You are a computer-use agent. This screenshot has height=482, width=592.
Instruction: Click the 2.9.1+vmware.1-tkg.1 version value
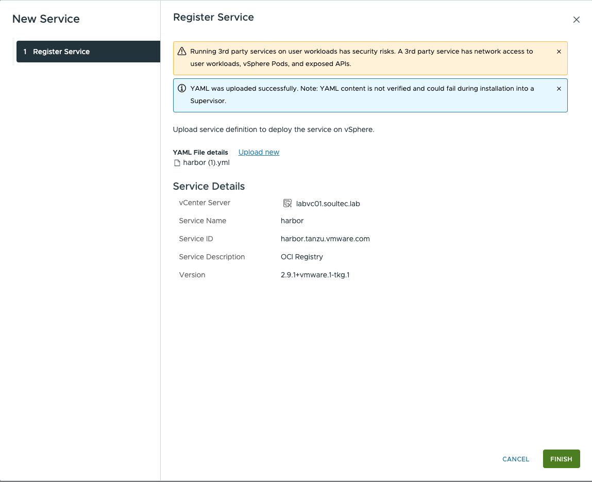point(315,275)
